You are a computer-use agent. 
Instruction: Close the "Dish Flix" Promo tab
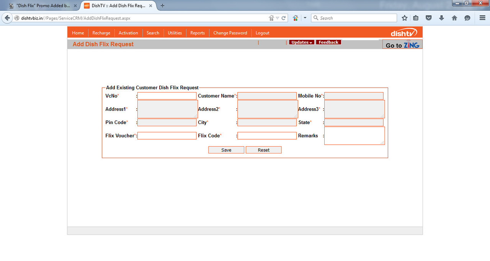coord(75,6)
